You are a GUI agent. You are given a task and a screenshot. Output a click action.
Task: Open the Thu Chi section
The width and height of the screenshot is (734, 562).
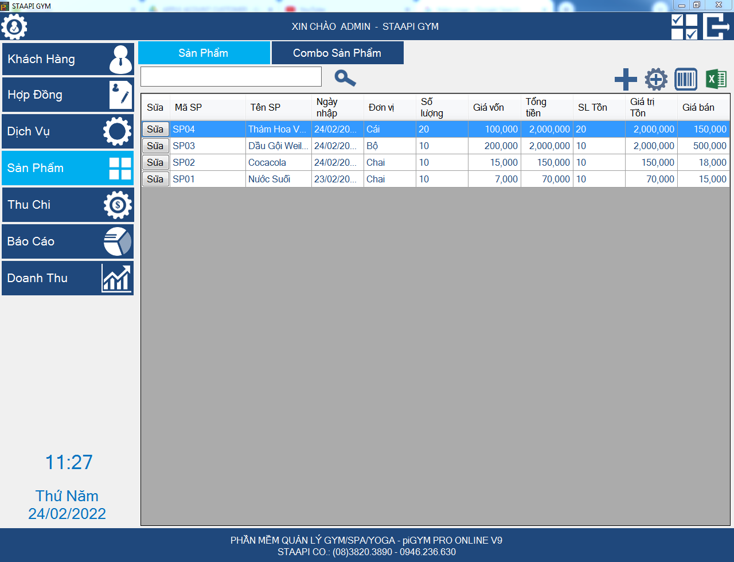68,205
